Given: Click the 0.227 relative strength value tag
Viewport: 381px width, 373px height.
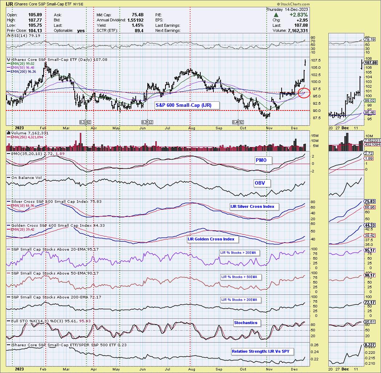Looking at the screenshot, I should (x=370, y=345).
